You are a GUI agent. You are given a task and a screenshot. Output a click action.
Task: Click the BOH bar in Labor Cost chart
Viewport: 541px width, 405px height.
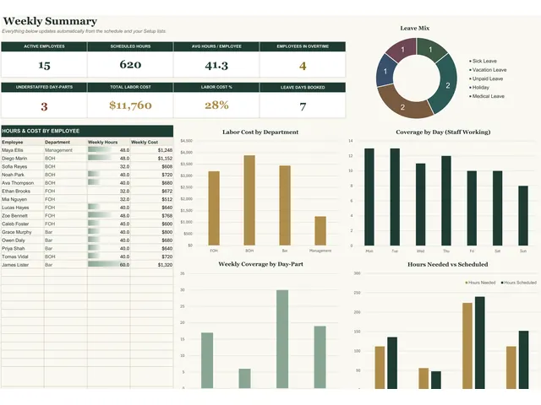pos(249,200)
